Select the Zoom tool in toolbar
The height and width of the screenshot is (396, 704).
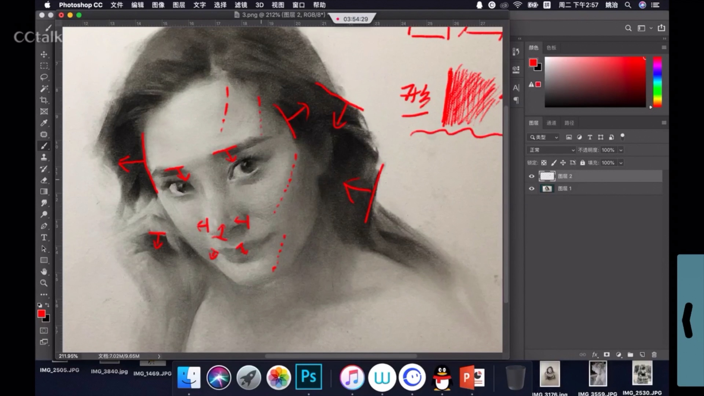[44, 283]
